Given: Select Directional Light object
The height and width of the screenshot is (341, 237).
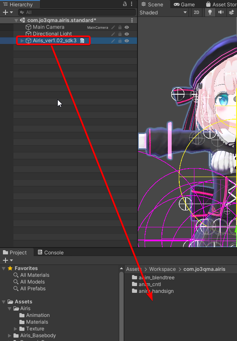Looking at the screenshot, I should (x=52, y=34).
